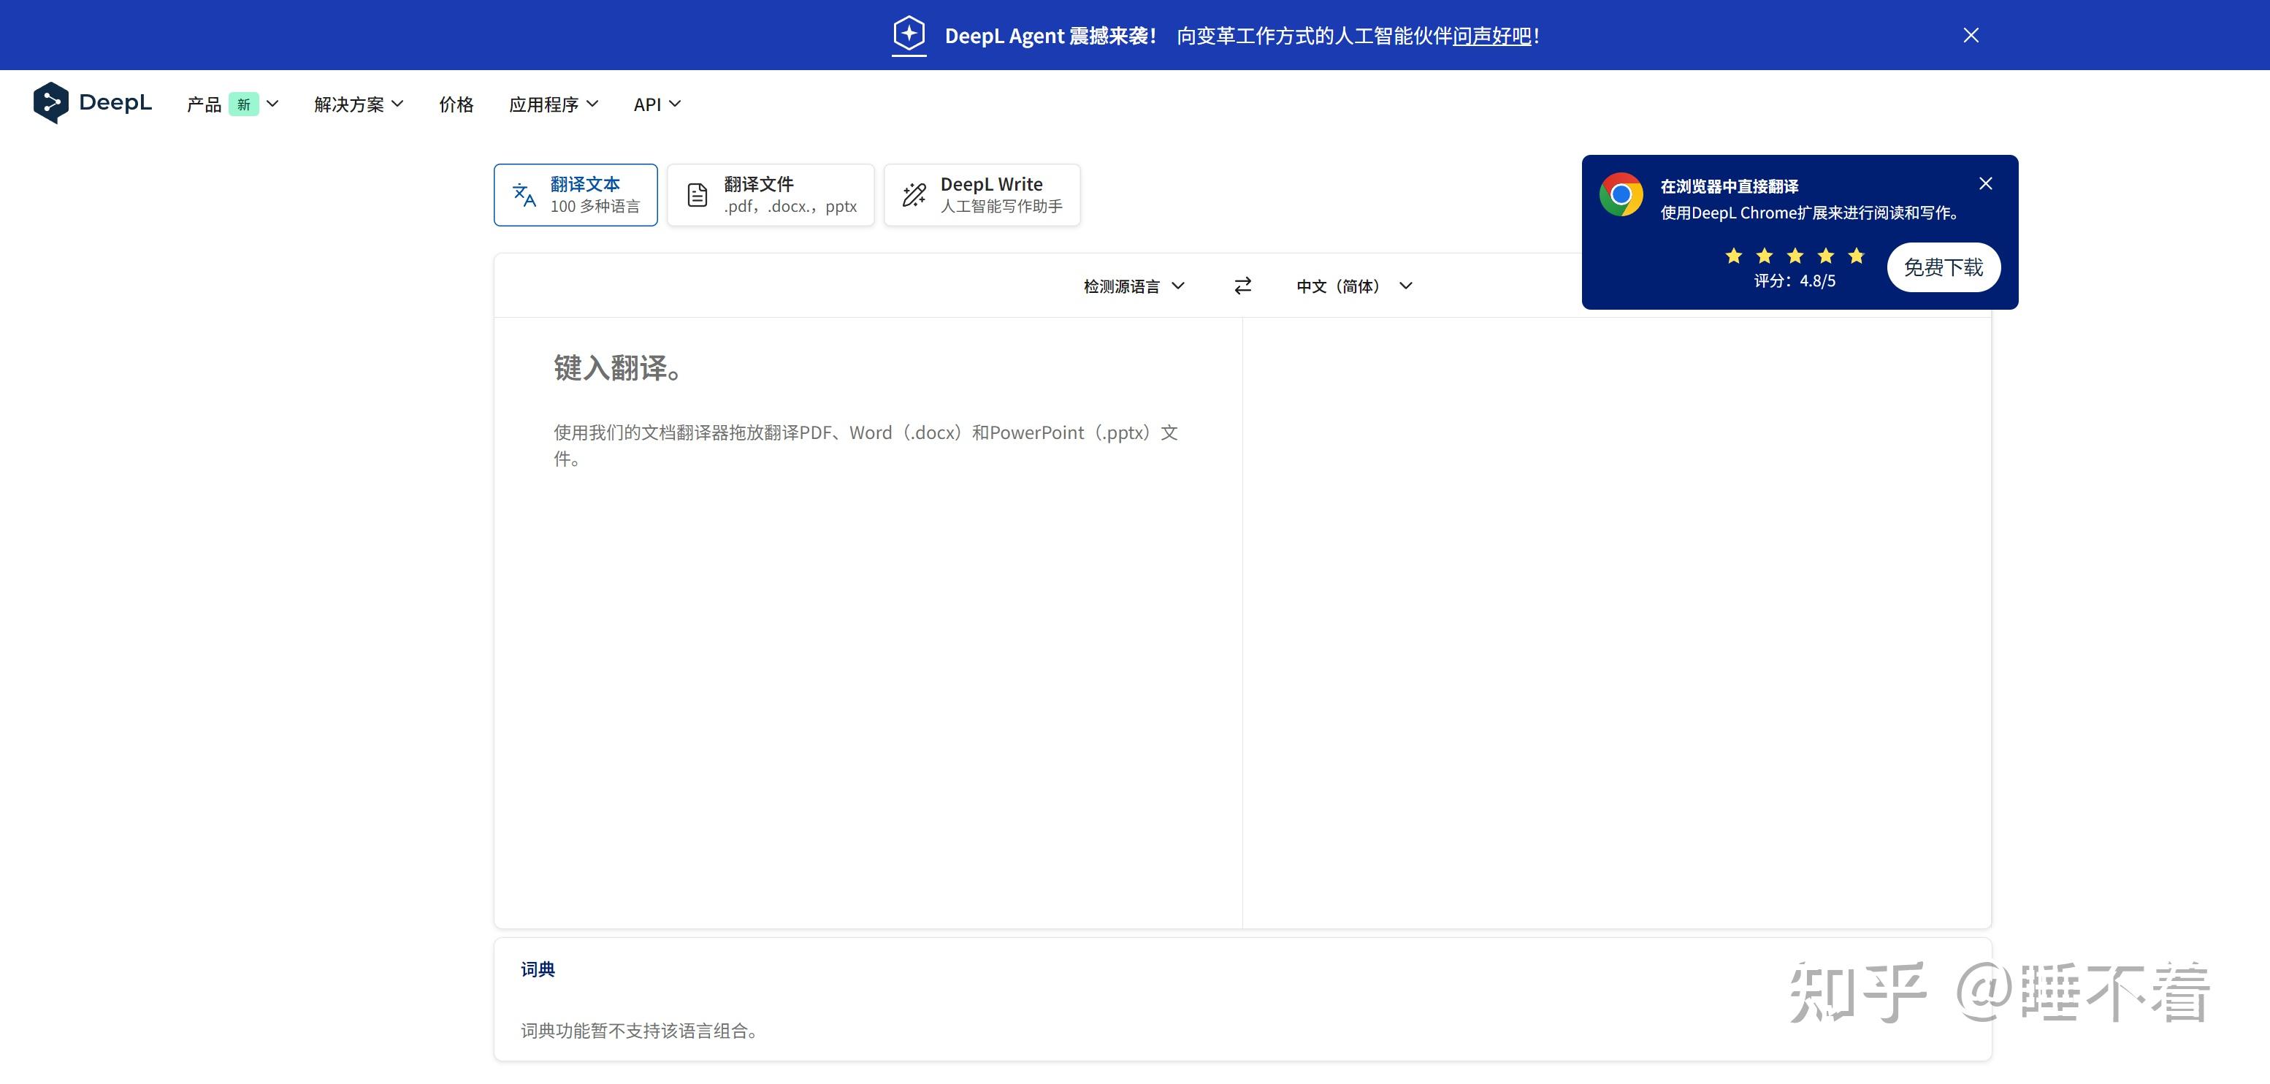
Task: Click the document file icon
Action: 697,195
